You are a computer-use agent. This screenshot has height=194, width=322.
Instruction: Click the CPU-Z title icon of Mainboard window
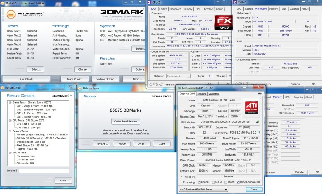click(235, 2)
